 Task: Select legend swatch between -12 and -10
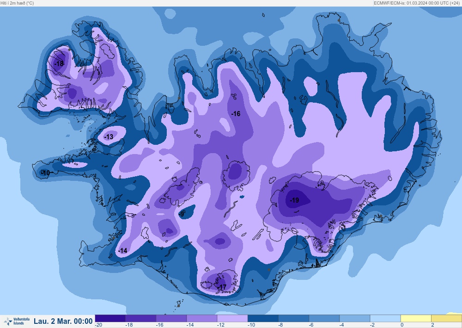click(233, 318)
